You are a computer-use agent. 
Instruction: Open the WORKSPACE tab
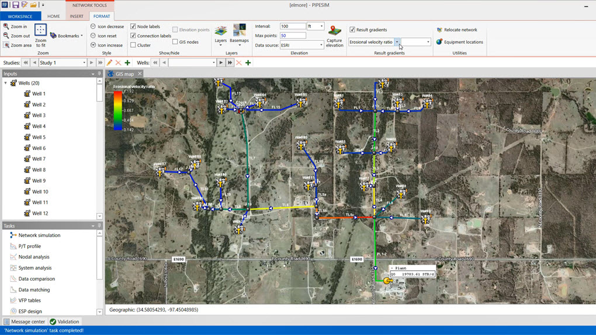20,16
